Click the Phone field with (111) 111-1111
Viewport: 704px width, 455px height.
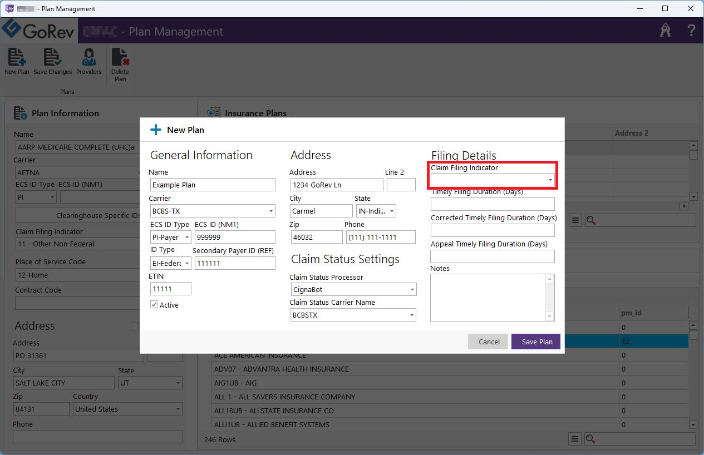click(381, 237)
